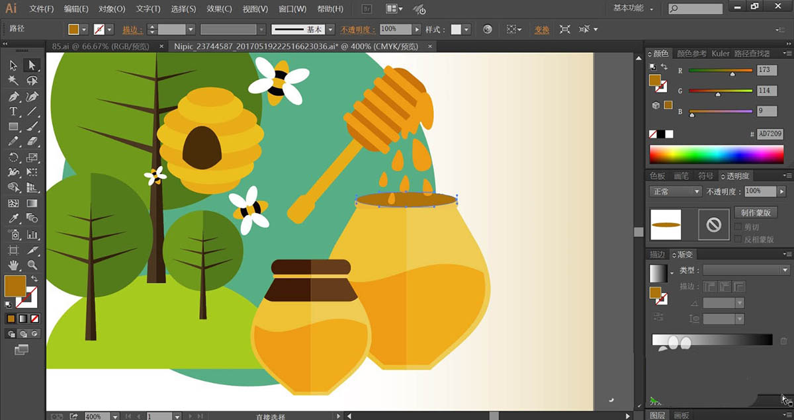Open the 效果(C) menu

pos(219,9)
